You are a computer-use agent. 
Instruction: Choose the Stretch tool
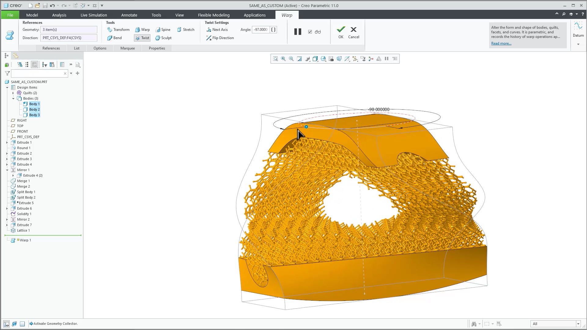pyautogui.click(x=186, y=30)
